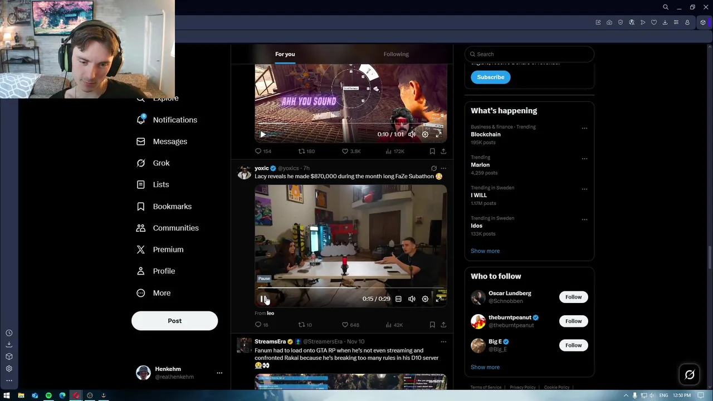Open Notifications from the left sidebar
This screenshot has height=401, width=713.
click(x=167, y=120)
